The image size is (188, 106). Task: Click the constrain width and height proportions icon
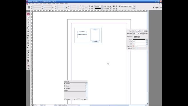tap(53, 7)
